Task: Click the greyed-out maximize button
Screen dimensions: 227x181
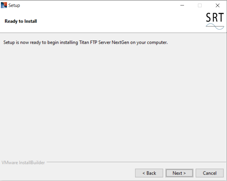Action: 200,5
